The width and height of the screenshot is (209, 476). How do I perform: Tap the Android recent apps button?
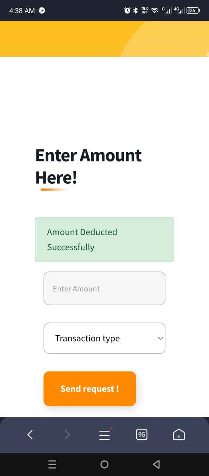pos(52,464)
